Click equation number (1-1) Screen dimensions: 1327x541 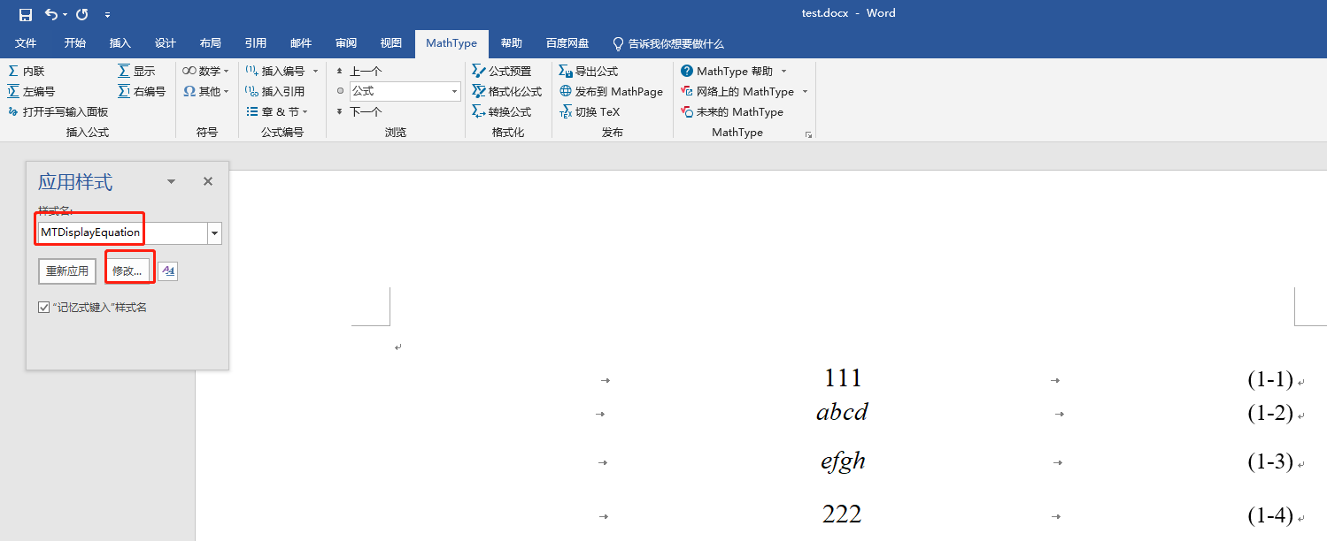(x=1270, y=380)
